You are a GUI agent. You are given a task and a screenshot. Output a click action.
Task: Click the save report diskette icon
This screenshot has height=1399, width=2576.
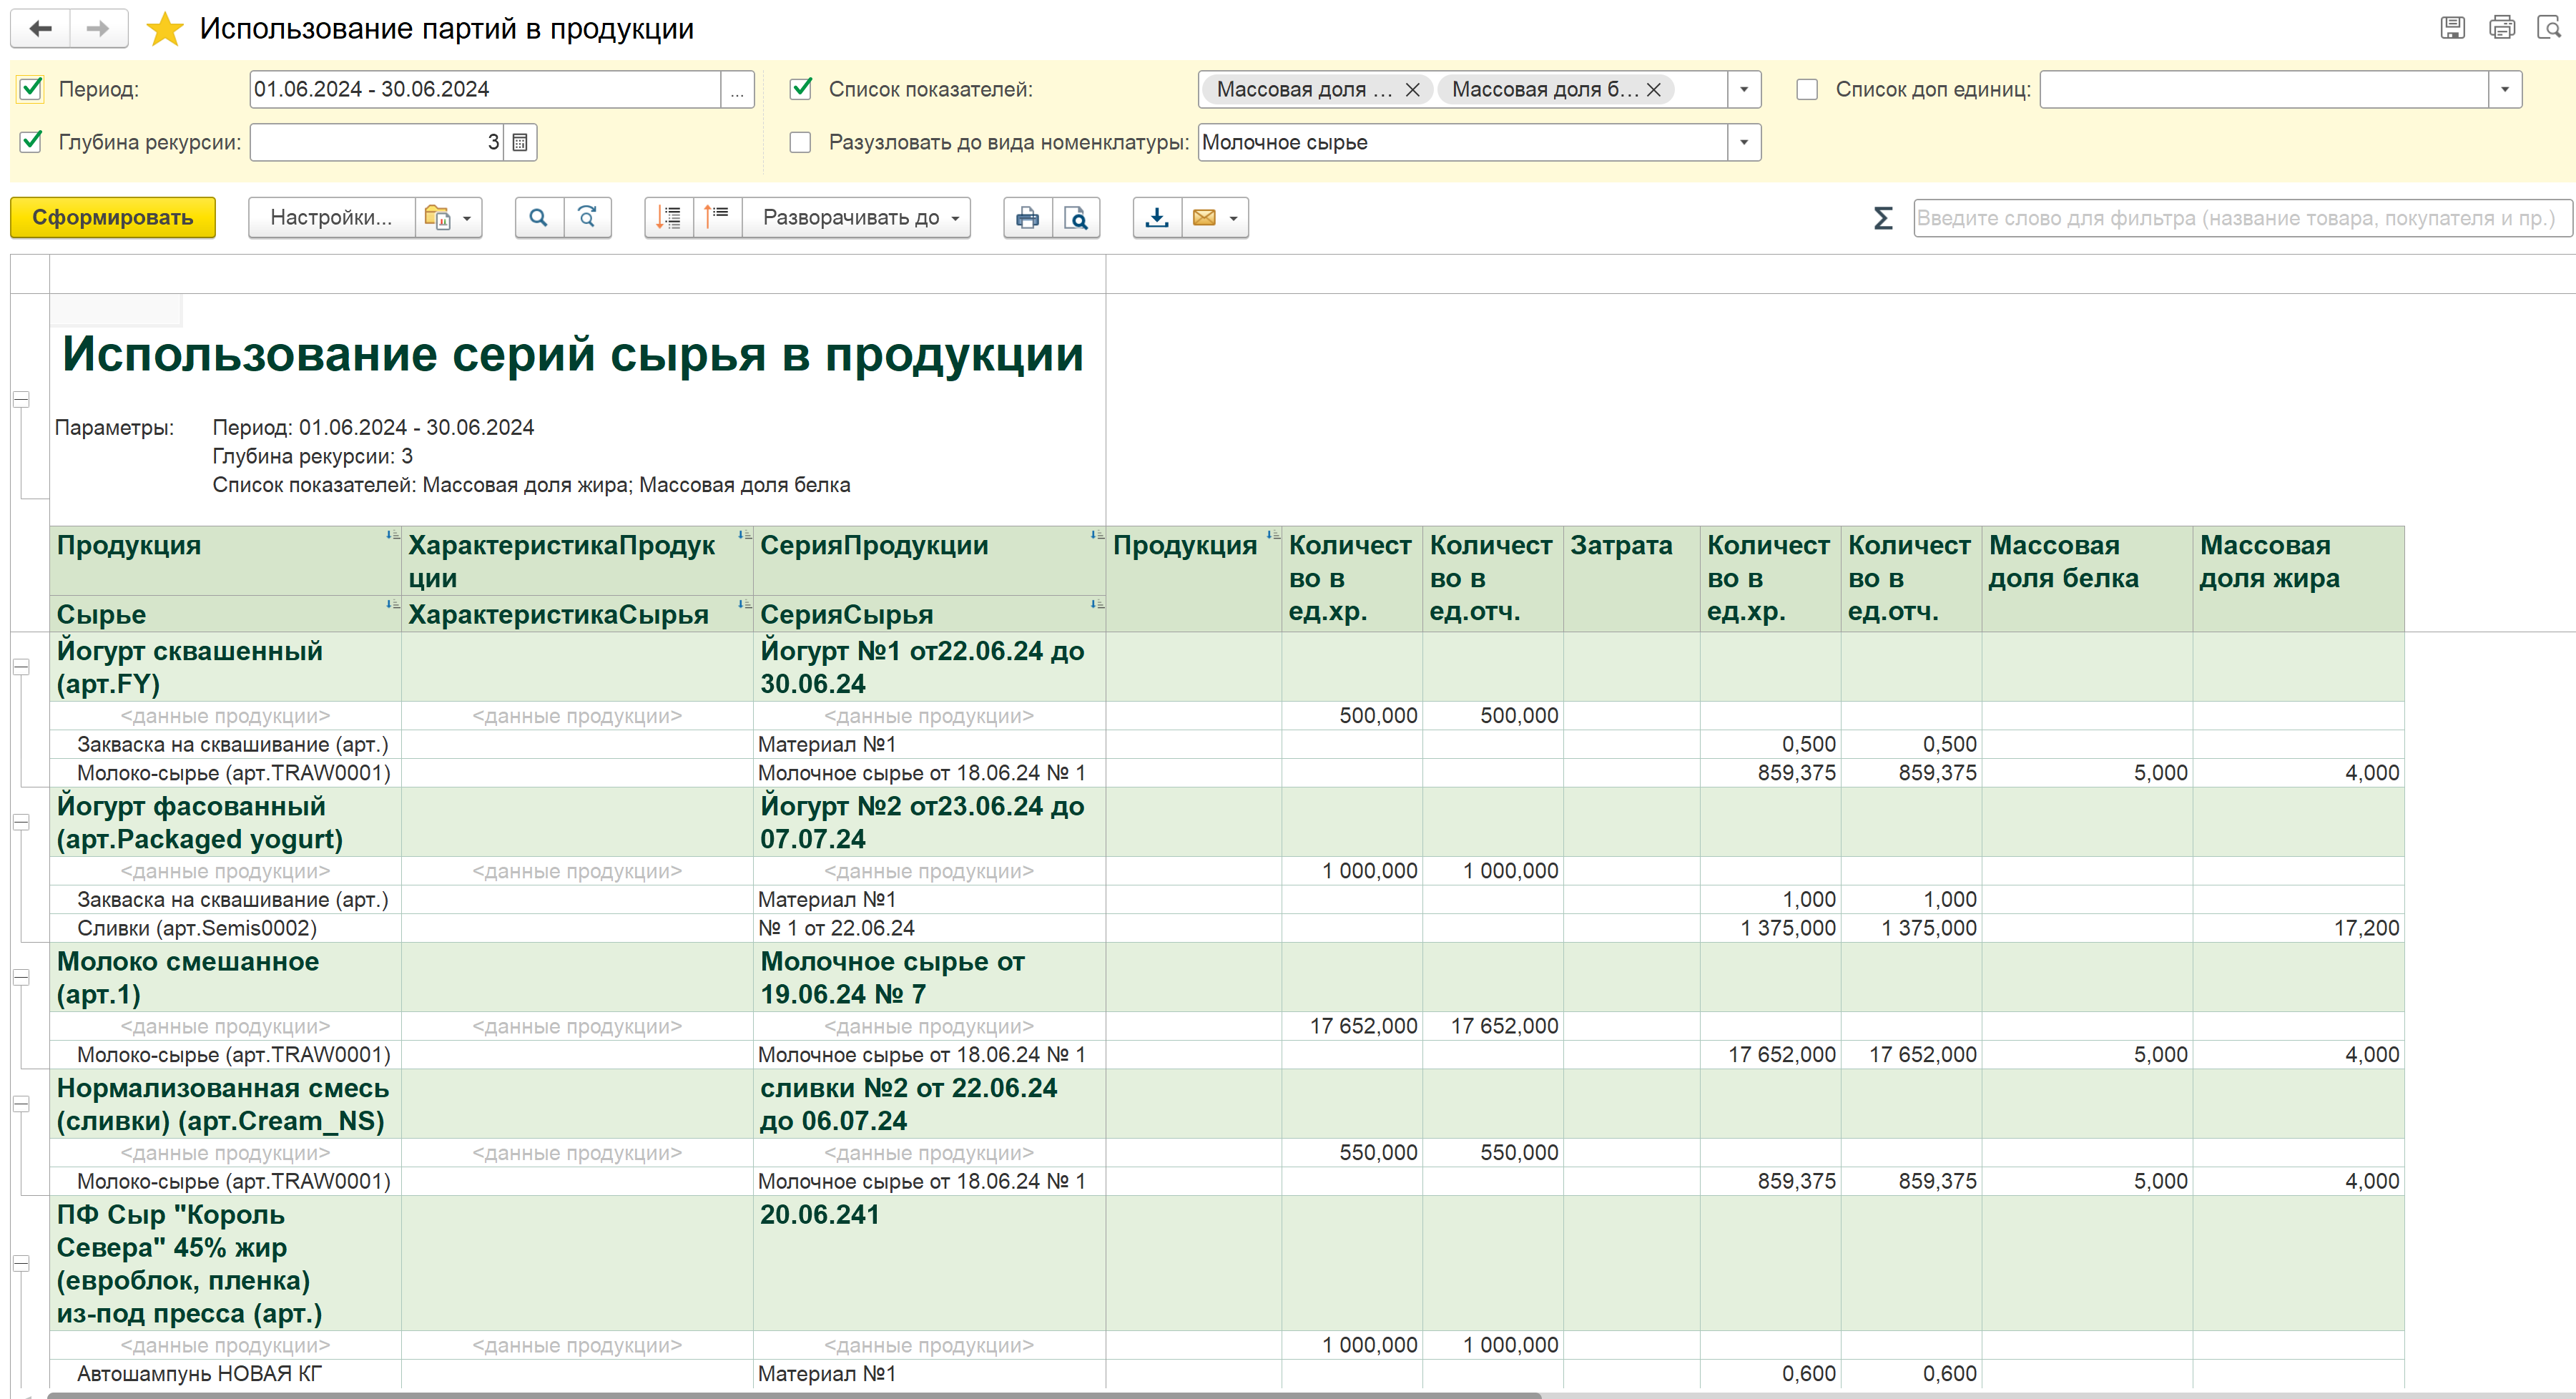click(x=2452, y=28)
